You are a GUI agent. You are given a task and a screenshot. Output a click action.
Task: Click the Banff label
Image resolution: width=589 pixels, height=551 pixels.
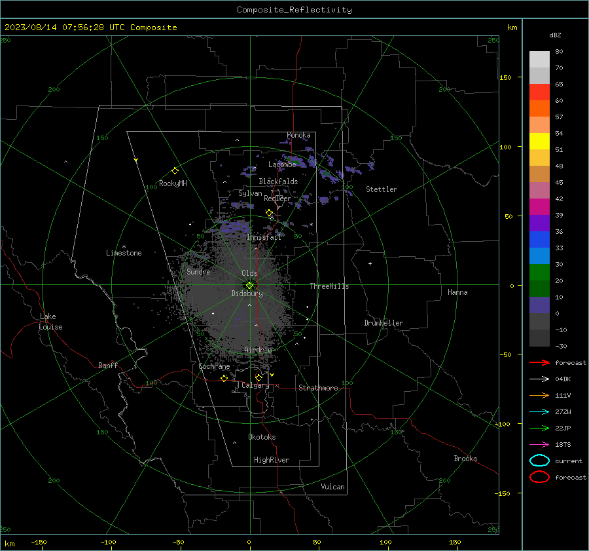pyautogui.click(x=108, y=365)
